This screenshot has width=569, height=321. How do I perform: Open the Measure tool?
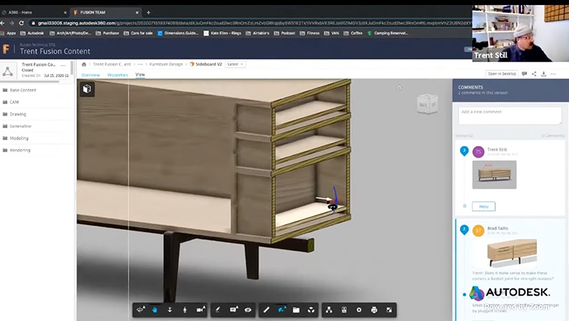coord(266,309)
